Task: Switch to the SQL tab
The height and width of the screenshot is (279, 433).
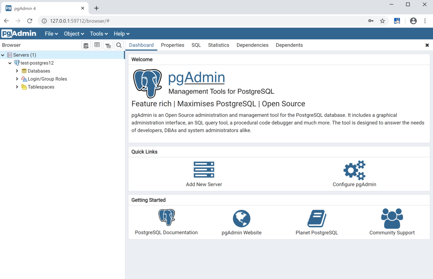Action: 196,45
